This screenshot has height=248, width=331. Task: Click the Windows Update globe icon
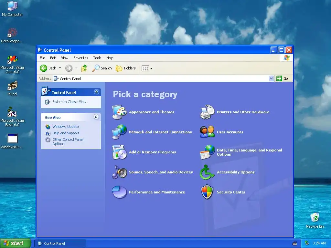(x=48, y=127)
